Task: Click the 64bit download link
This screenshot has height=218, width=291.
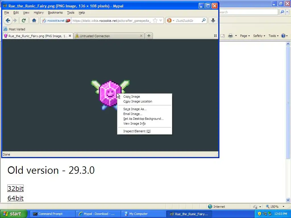Action: pos(15,198)
